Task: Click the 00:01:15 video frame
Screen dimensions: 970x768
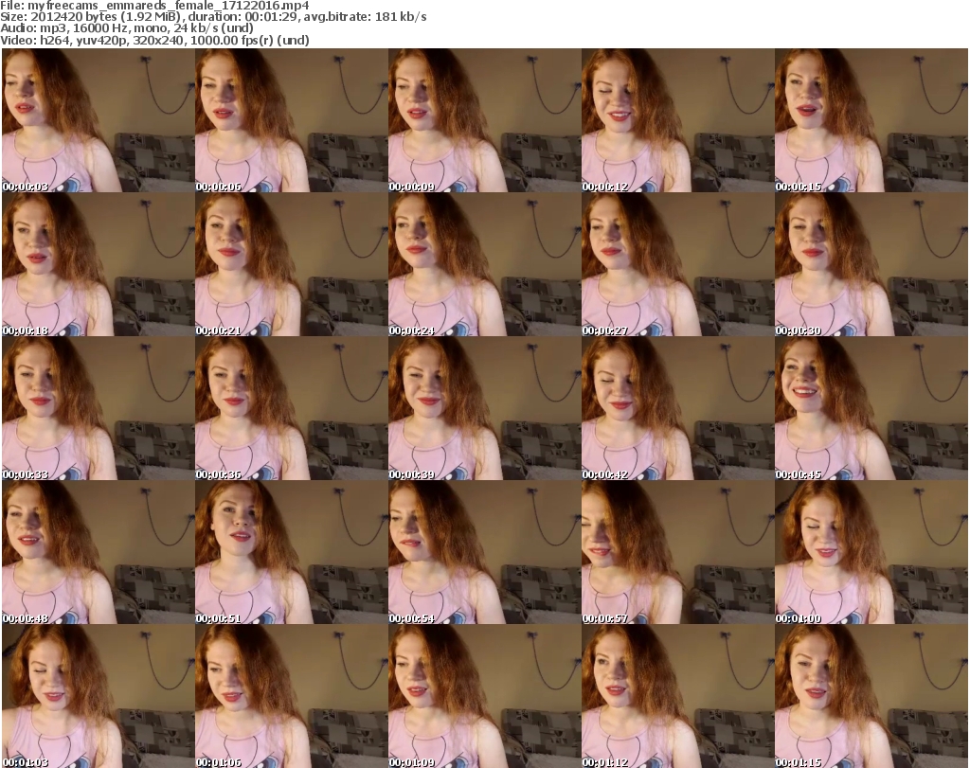Action: [871, 696]
